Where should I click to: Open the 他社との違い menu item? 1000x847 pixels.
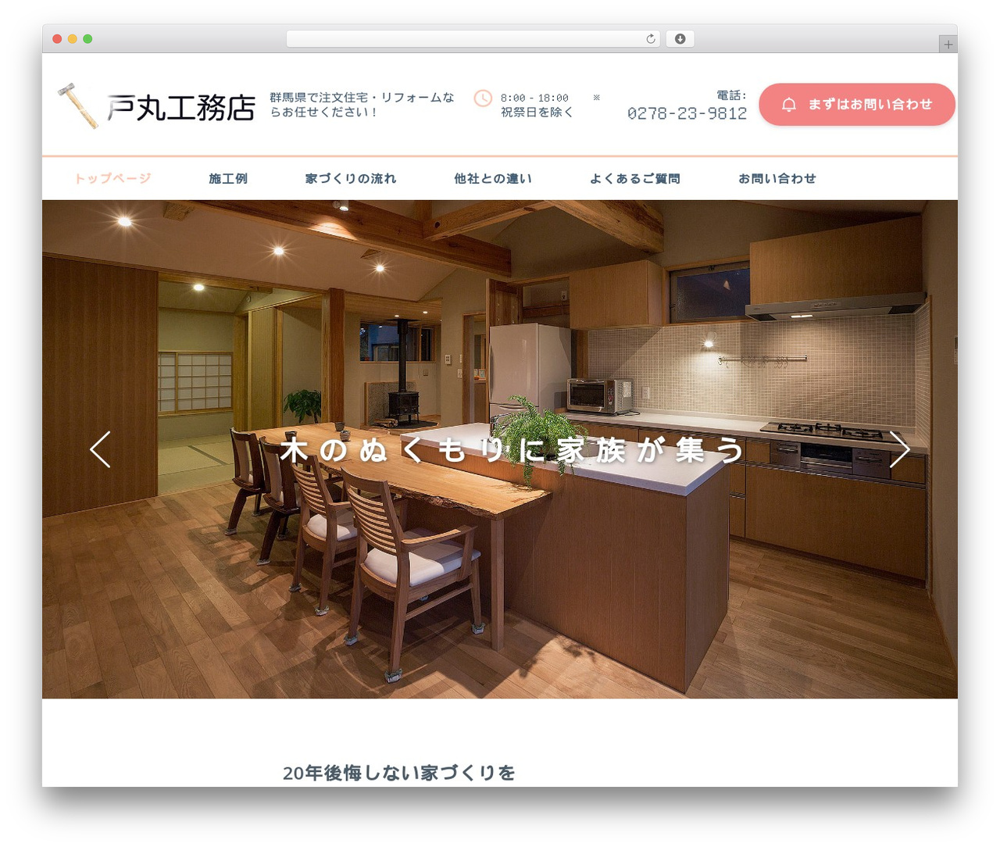[x=493, y=178]
